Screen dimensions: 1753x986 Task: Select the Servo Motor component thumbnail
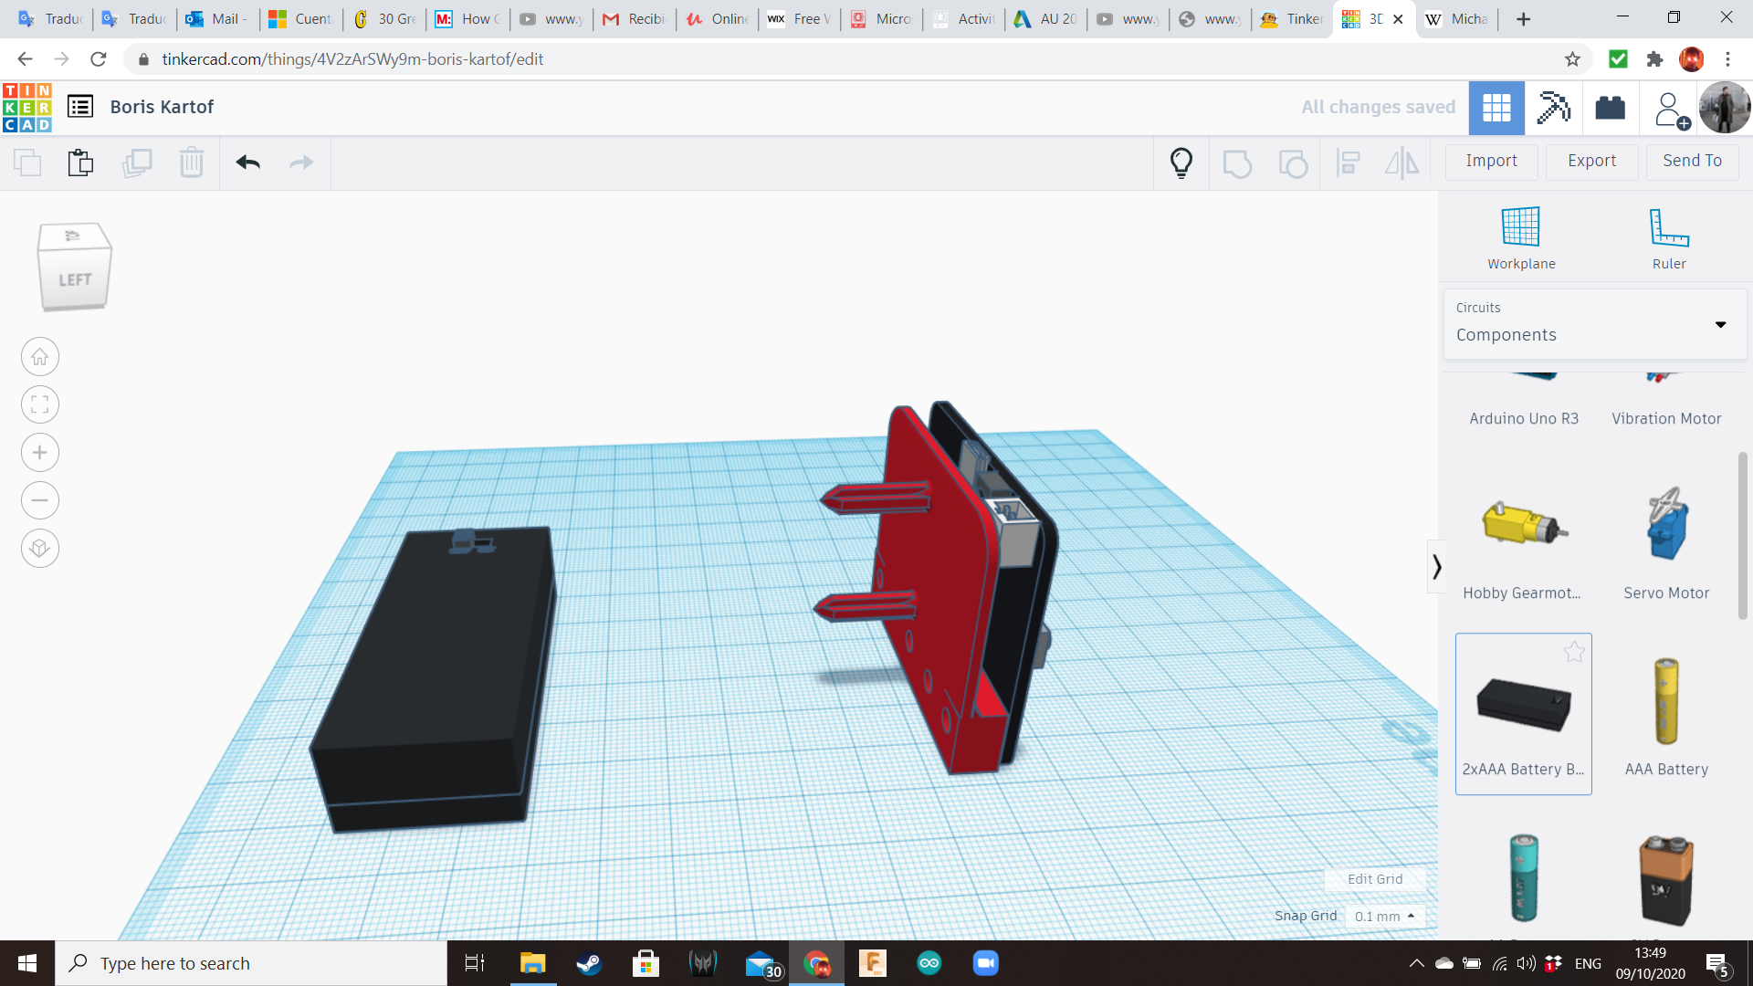[1666, 525]
